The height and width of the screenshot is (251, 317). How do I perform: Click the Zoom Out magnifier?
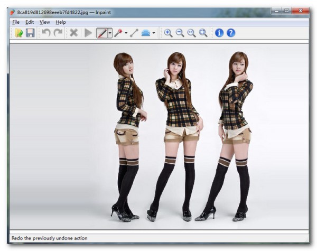point(180,33)
